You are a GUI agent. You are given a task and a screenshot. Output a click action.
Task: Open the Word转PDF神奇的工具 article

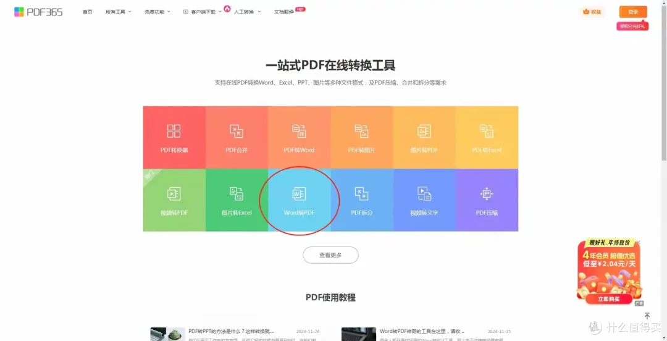click(422, 330)
